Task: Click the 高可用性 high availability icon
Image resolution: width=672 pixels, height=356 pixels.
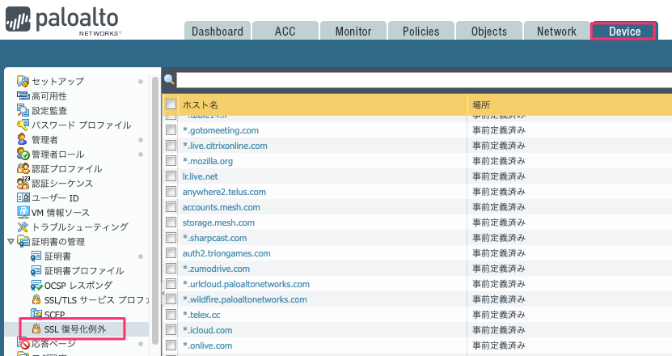Action: point(23,95)
